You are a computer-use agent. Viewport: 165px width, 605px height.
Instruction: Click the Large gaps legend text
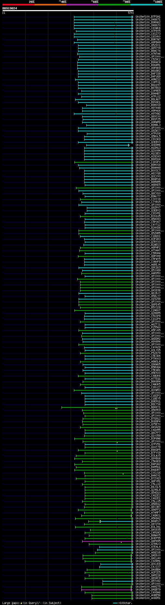pos(32,603)
